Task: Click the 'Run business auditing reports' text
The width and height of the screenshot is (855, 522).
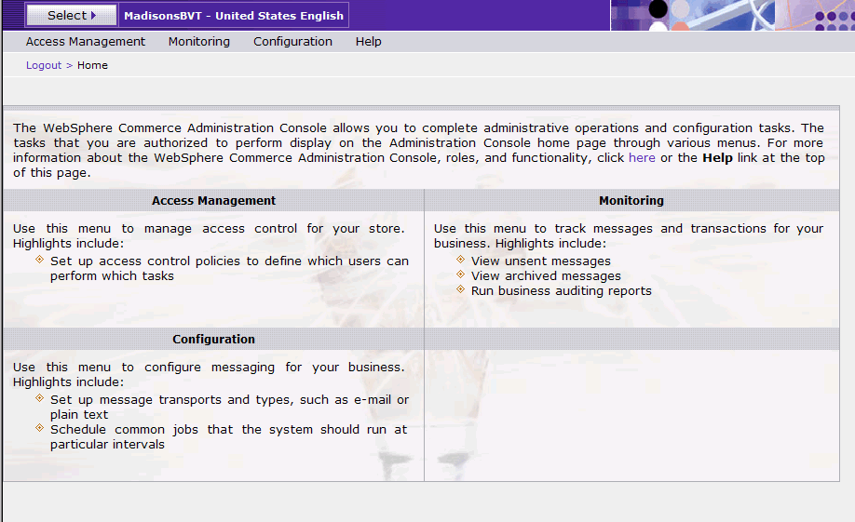Action: point(561,291)
